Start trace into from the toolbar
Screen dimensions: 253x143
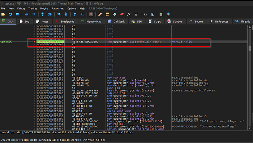[x=59, y=14]
